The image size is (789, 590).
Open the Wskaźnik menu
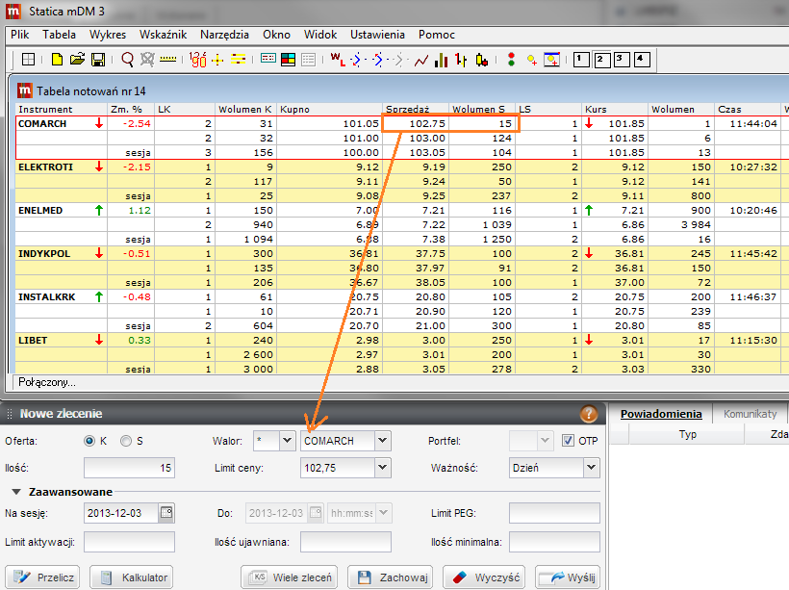(x=163, y=35)
